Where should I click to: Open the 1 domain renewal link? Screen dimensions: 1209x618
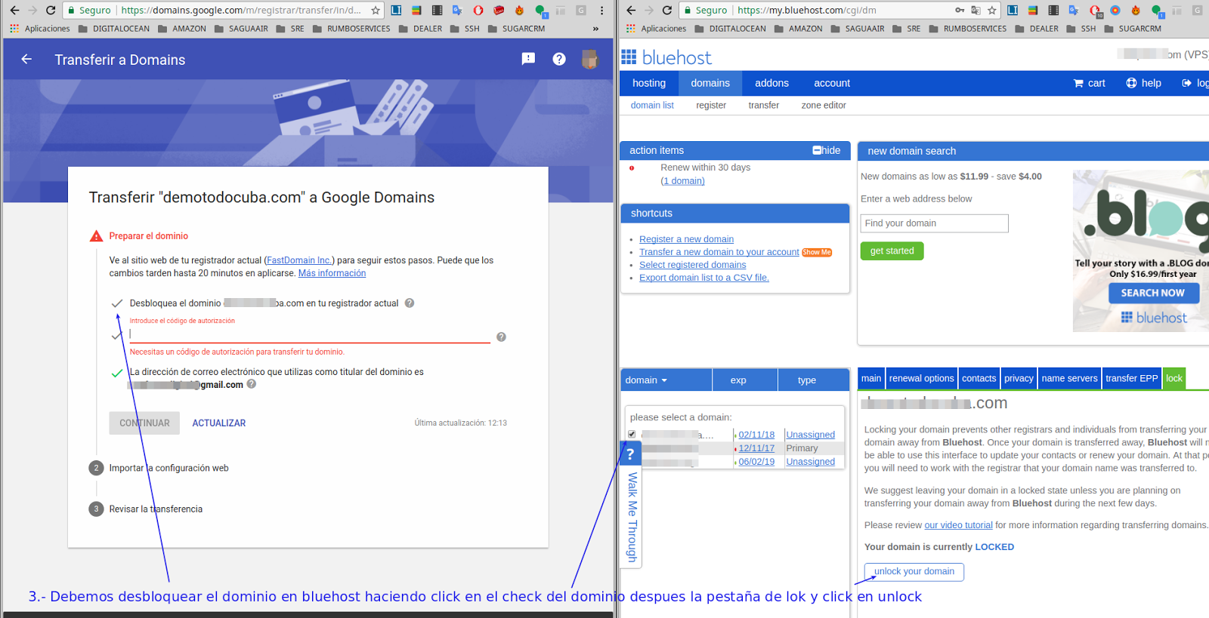click(682, 181)
